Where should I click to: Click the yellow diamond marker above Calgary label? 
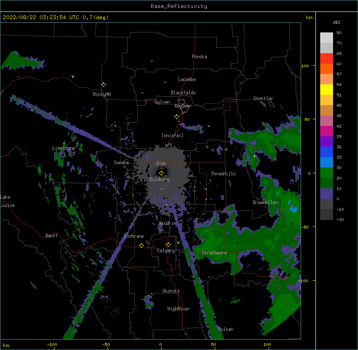[x=168, y=245]
